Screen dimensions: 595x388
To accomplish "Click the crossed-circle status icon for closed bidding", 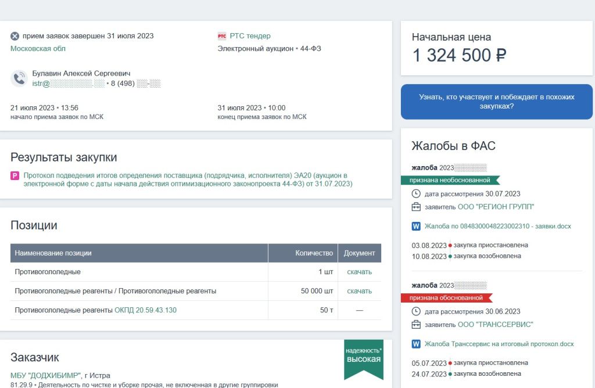I will tap(15, 36).
